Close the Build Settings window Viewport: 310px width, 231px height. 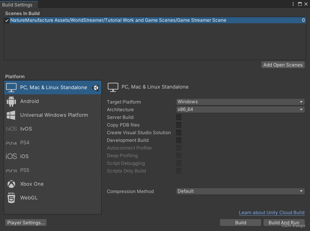[x=306, y=4]
